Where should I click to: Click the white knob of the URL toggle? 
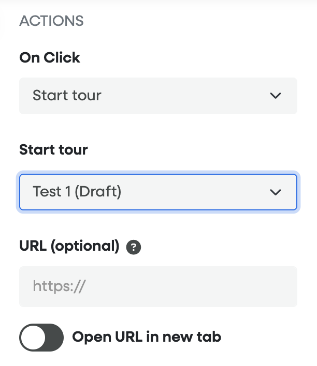pyautogui.click(x=33, y=338)
